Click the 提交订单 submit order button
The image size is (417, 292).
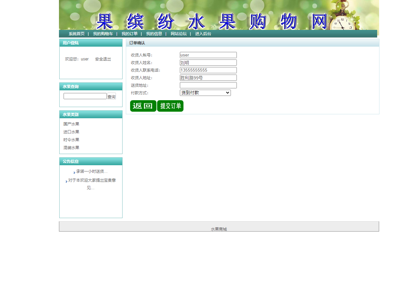170,106
